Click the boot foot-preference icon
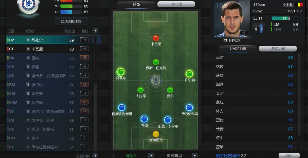The width and height of the screenshot is (308, 158). click(x=259, y=29)
